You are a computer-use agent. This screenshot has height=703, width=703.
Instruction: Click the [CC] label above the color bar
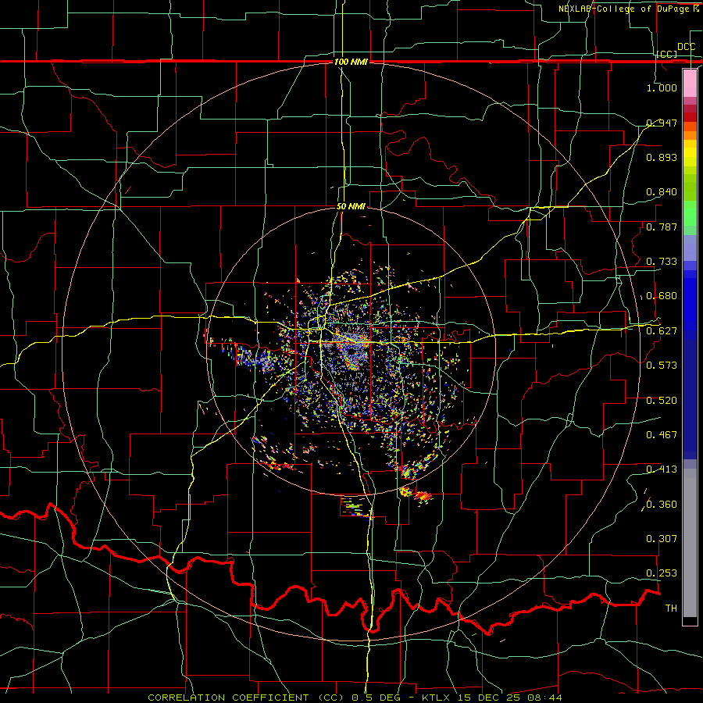667,54
